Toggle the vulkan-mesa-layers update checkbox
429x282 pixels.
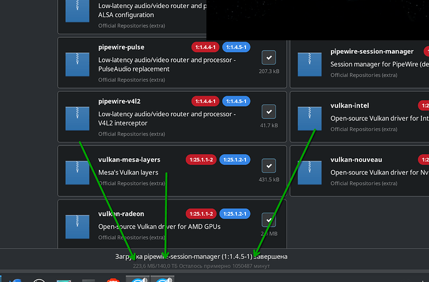click(x=269, y=166)
